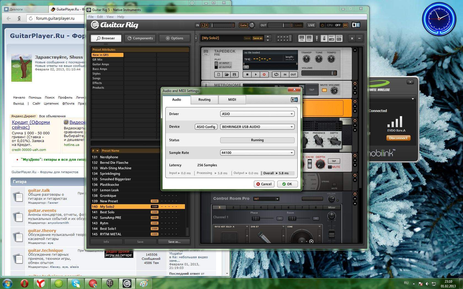Image resolution: width=463 pixels, height=289 pixels.
Task: Toggle the LIVE view mode
Action: pos(311,25)
